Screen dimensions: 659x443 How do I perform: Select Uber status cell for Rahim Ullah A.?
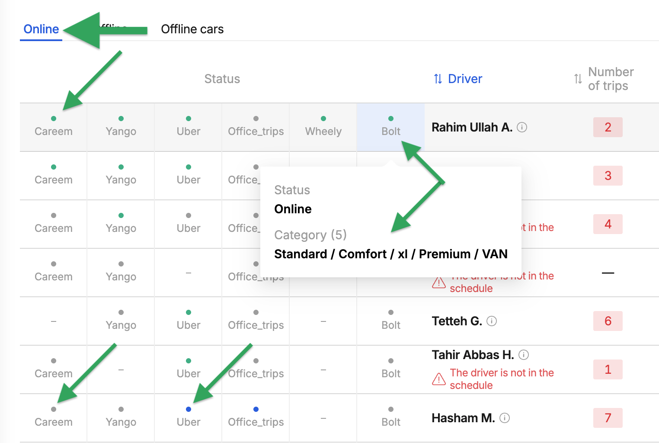pyautogui.click(x=189, y=127)
